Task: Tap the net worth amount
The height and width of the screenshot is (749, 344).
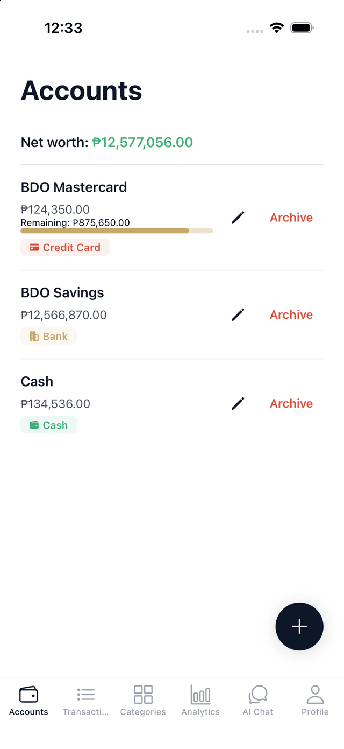Action: (x=142, y=142)
